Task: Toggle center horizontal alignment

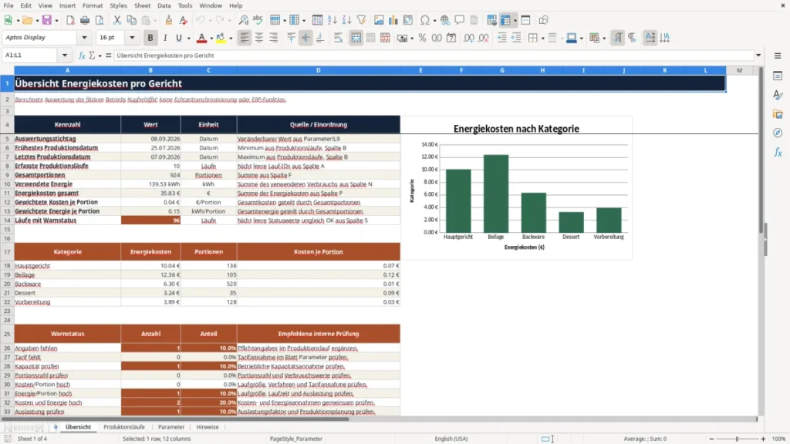Action: pyautogui.click(x=259, y=38)
